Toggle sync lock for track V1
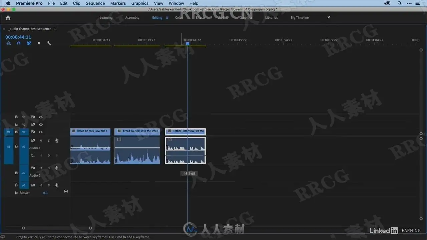The height and width of the screenshot is (240, 427). [x=33, y=132]
